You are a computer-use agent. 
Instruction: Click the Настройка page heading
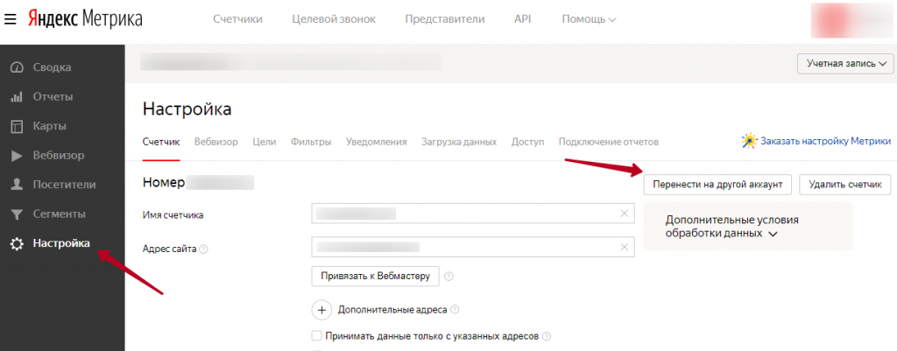coord(187,109)
